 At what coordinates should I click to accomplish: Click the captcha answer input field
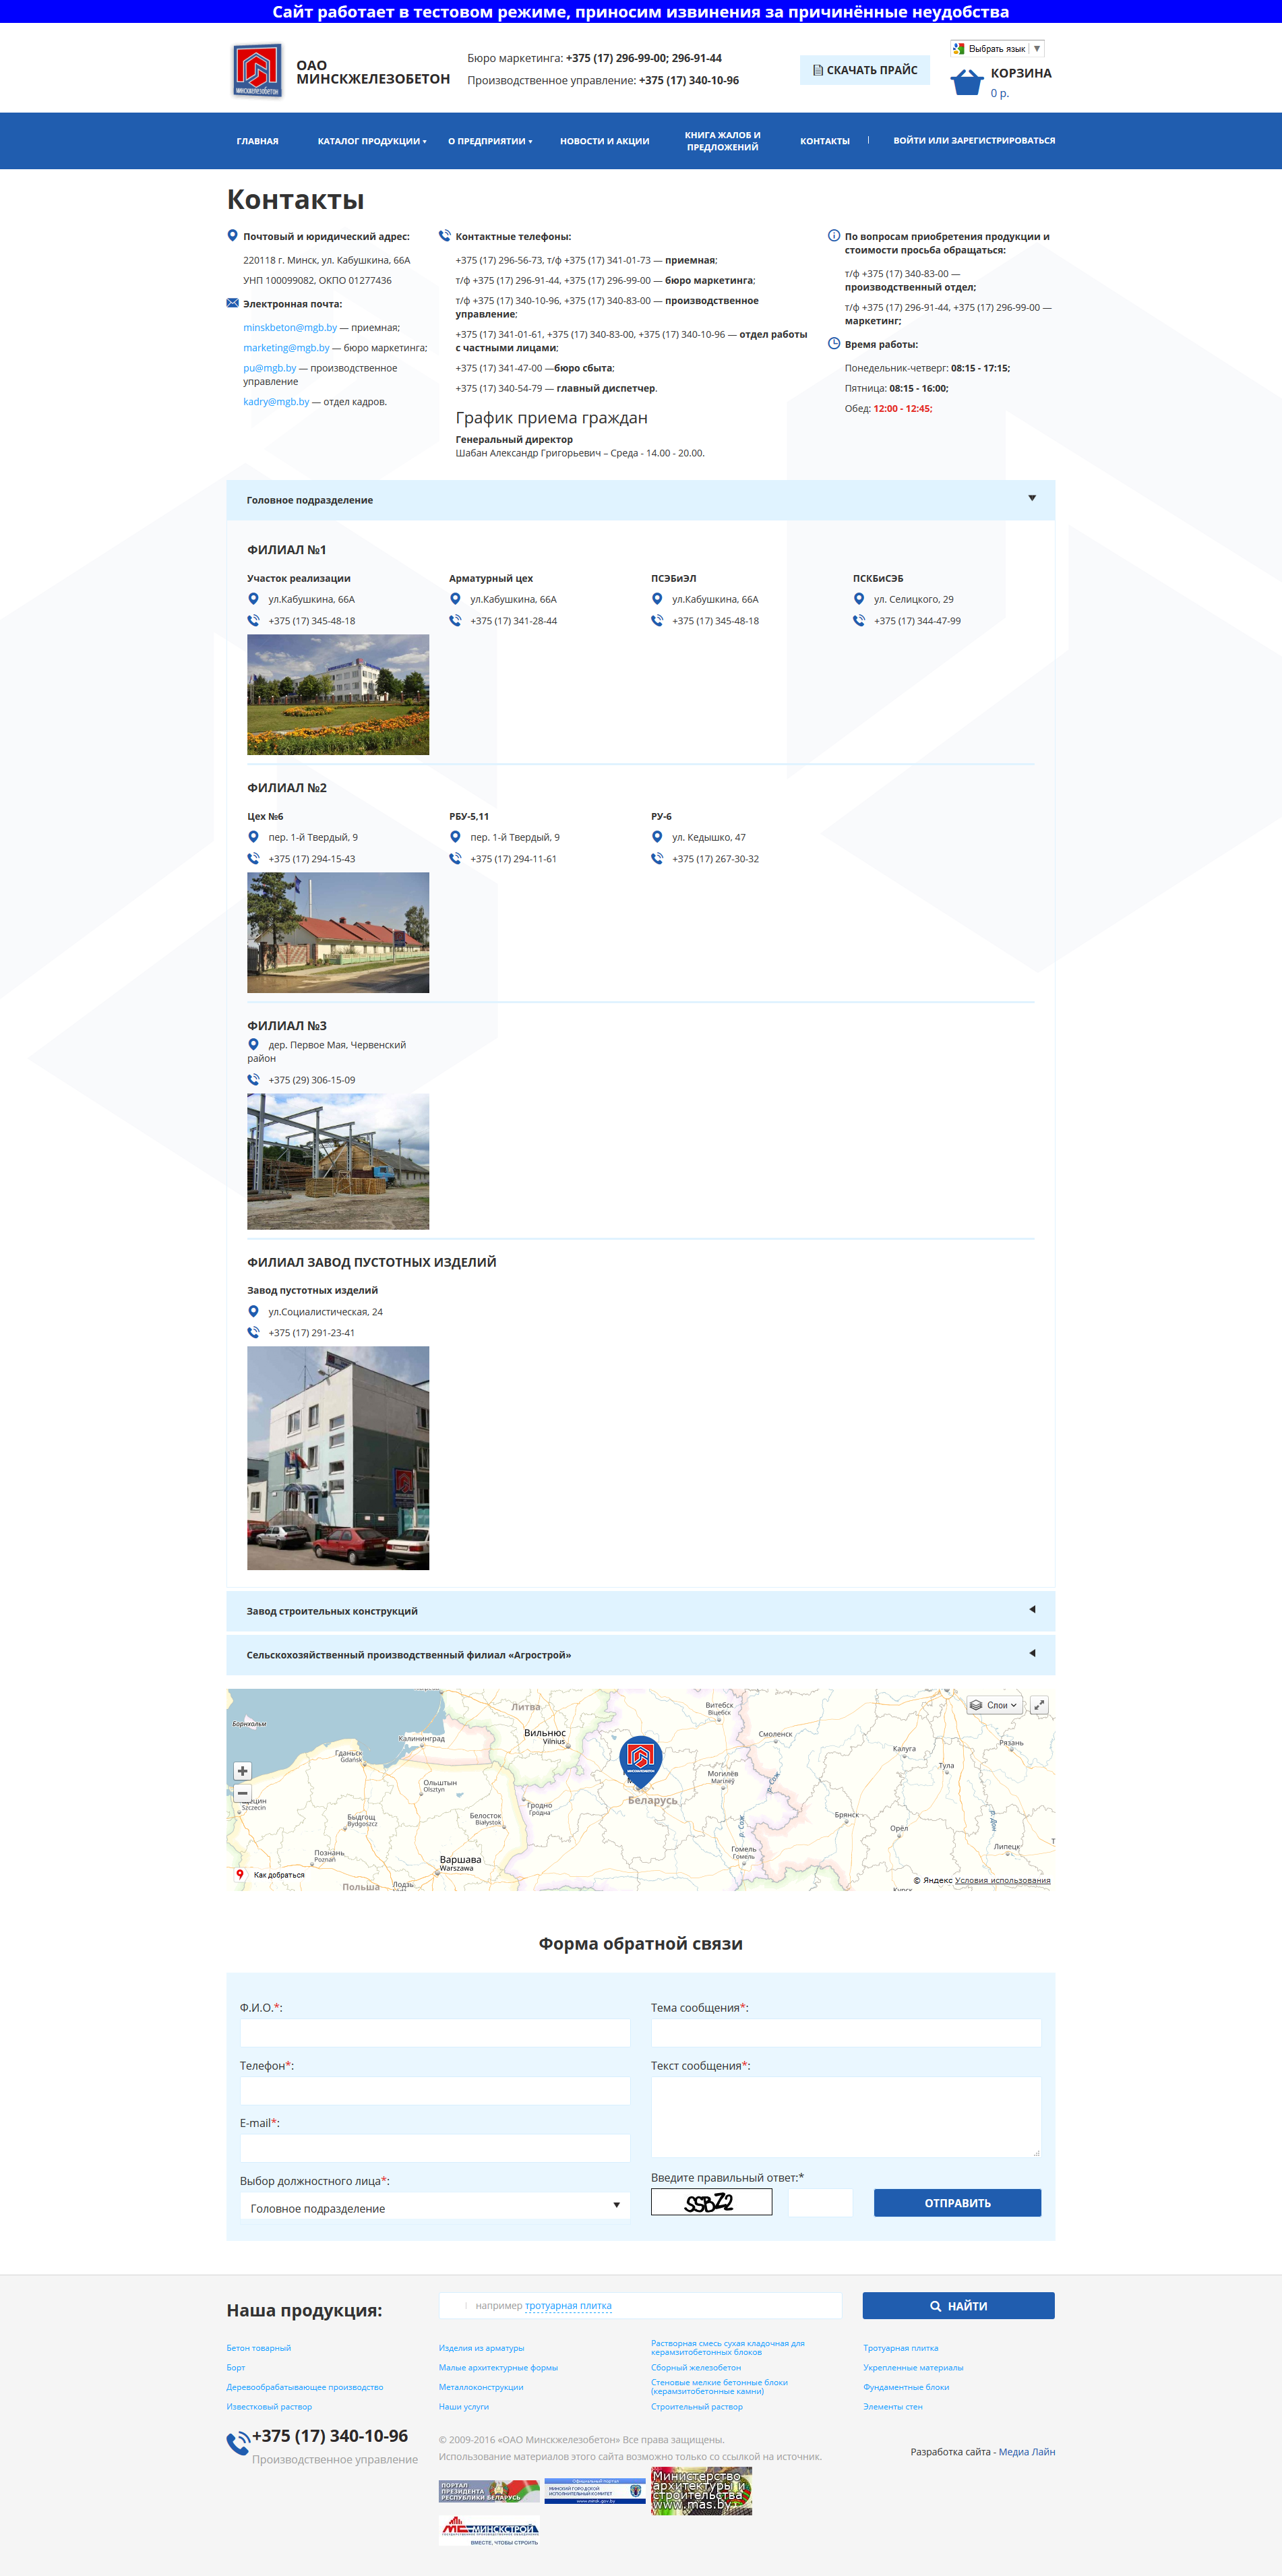tap(820, 2202)
